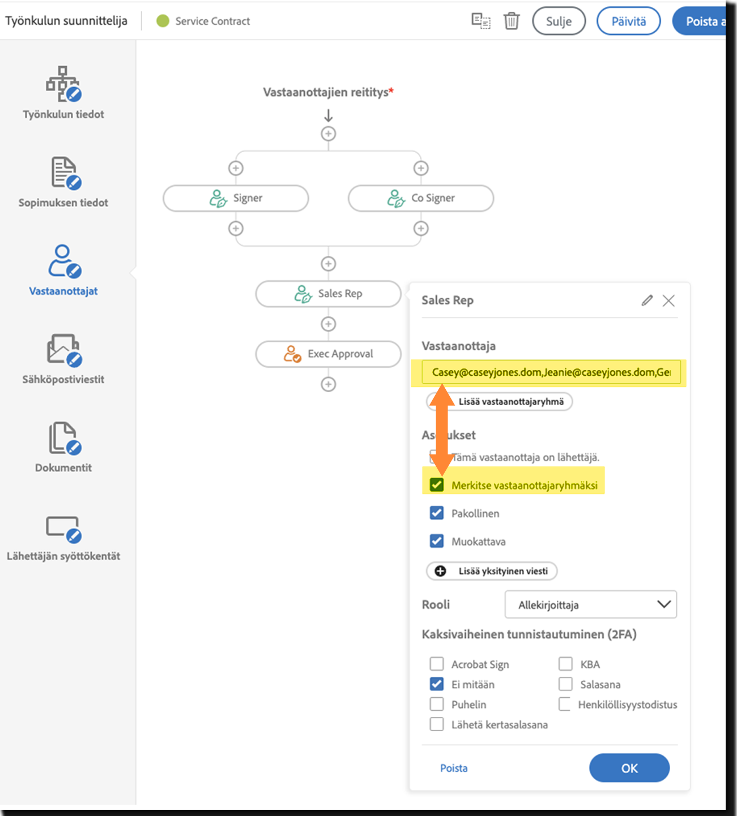Click the plus icon below the Co Signer node
The image size is (737, 816).
[421, 229]
